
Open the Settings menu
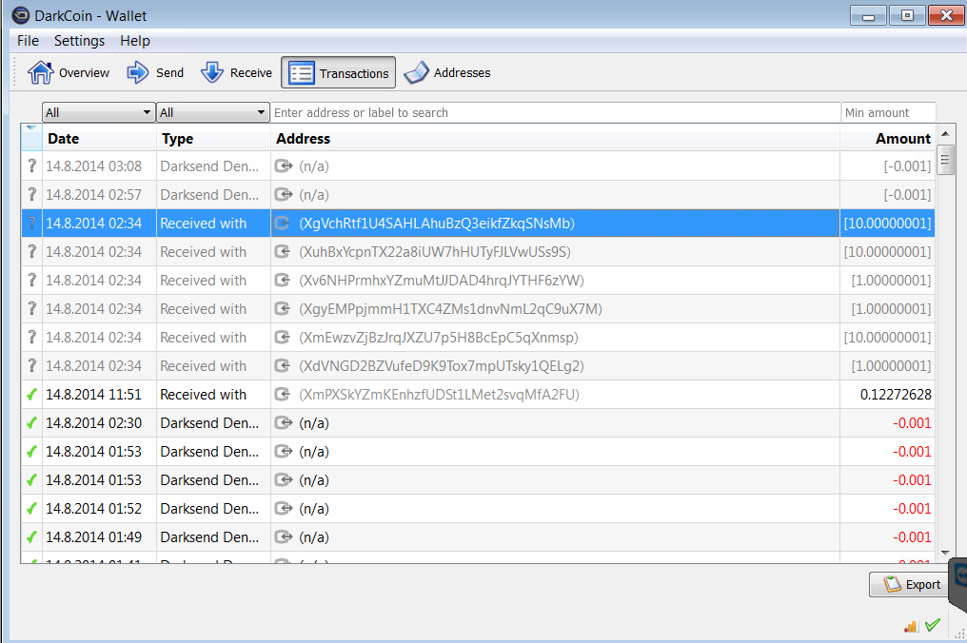(x=80, y=41)
